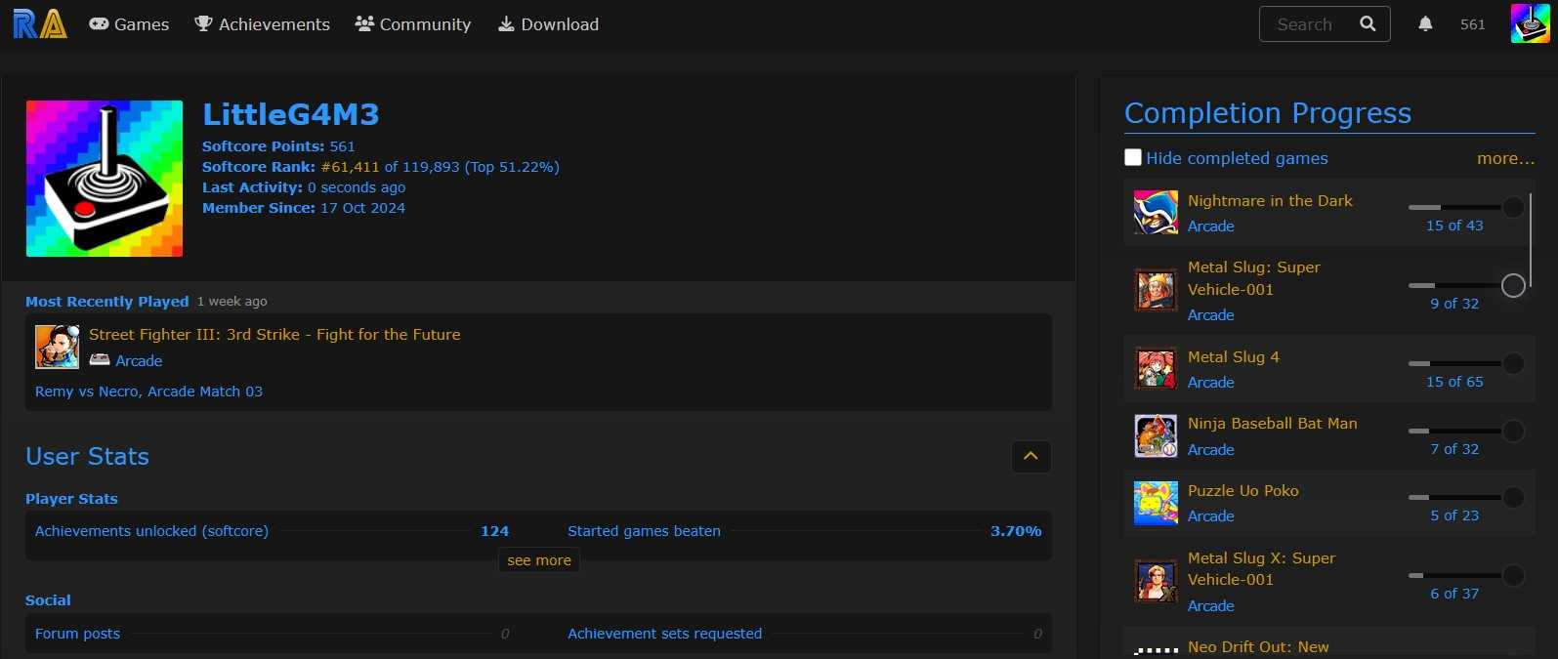Click Street Fighter III game icon
The width and height of the screenshot is (1558, 659).
click(57, 347)
